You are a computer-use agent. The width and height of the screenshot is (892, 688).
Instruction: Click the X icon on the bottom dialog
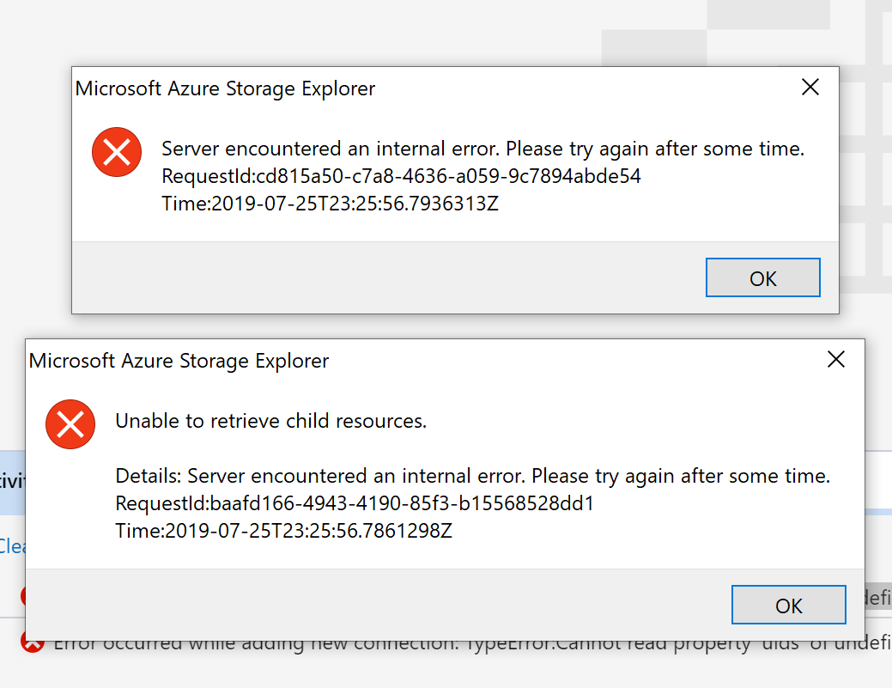[836, 360]
